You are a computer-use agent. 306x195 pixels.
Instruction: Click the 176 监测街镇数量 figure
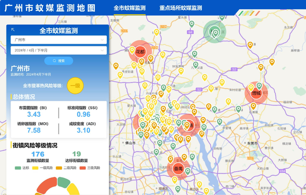[x=38, y=154]
